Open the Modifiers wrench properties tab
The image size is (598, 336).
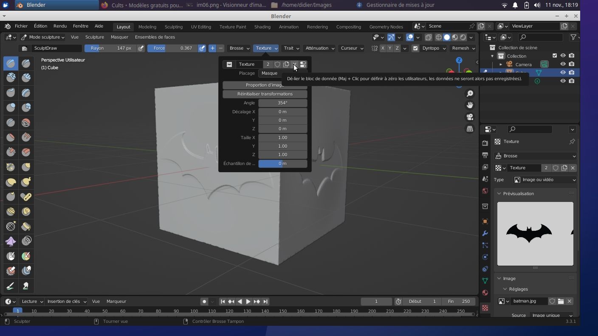(485, 233)
